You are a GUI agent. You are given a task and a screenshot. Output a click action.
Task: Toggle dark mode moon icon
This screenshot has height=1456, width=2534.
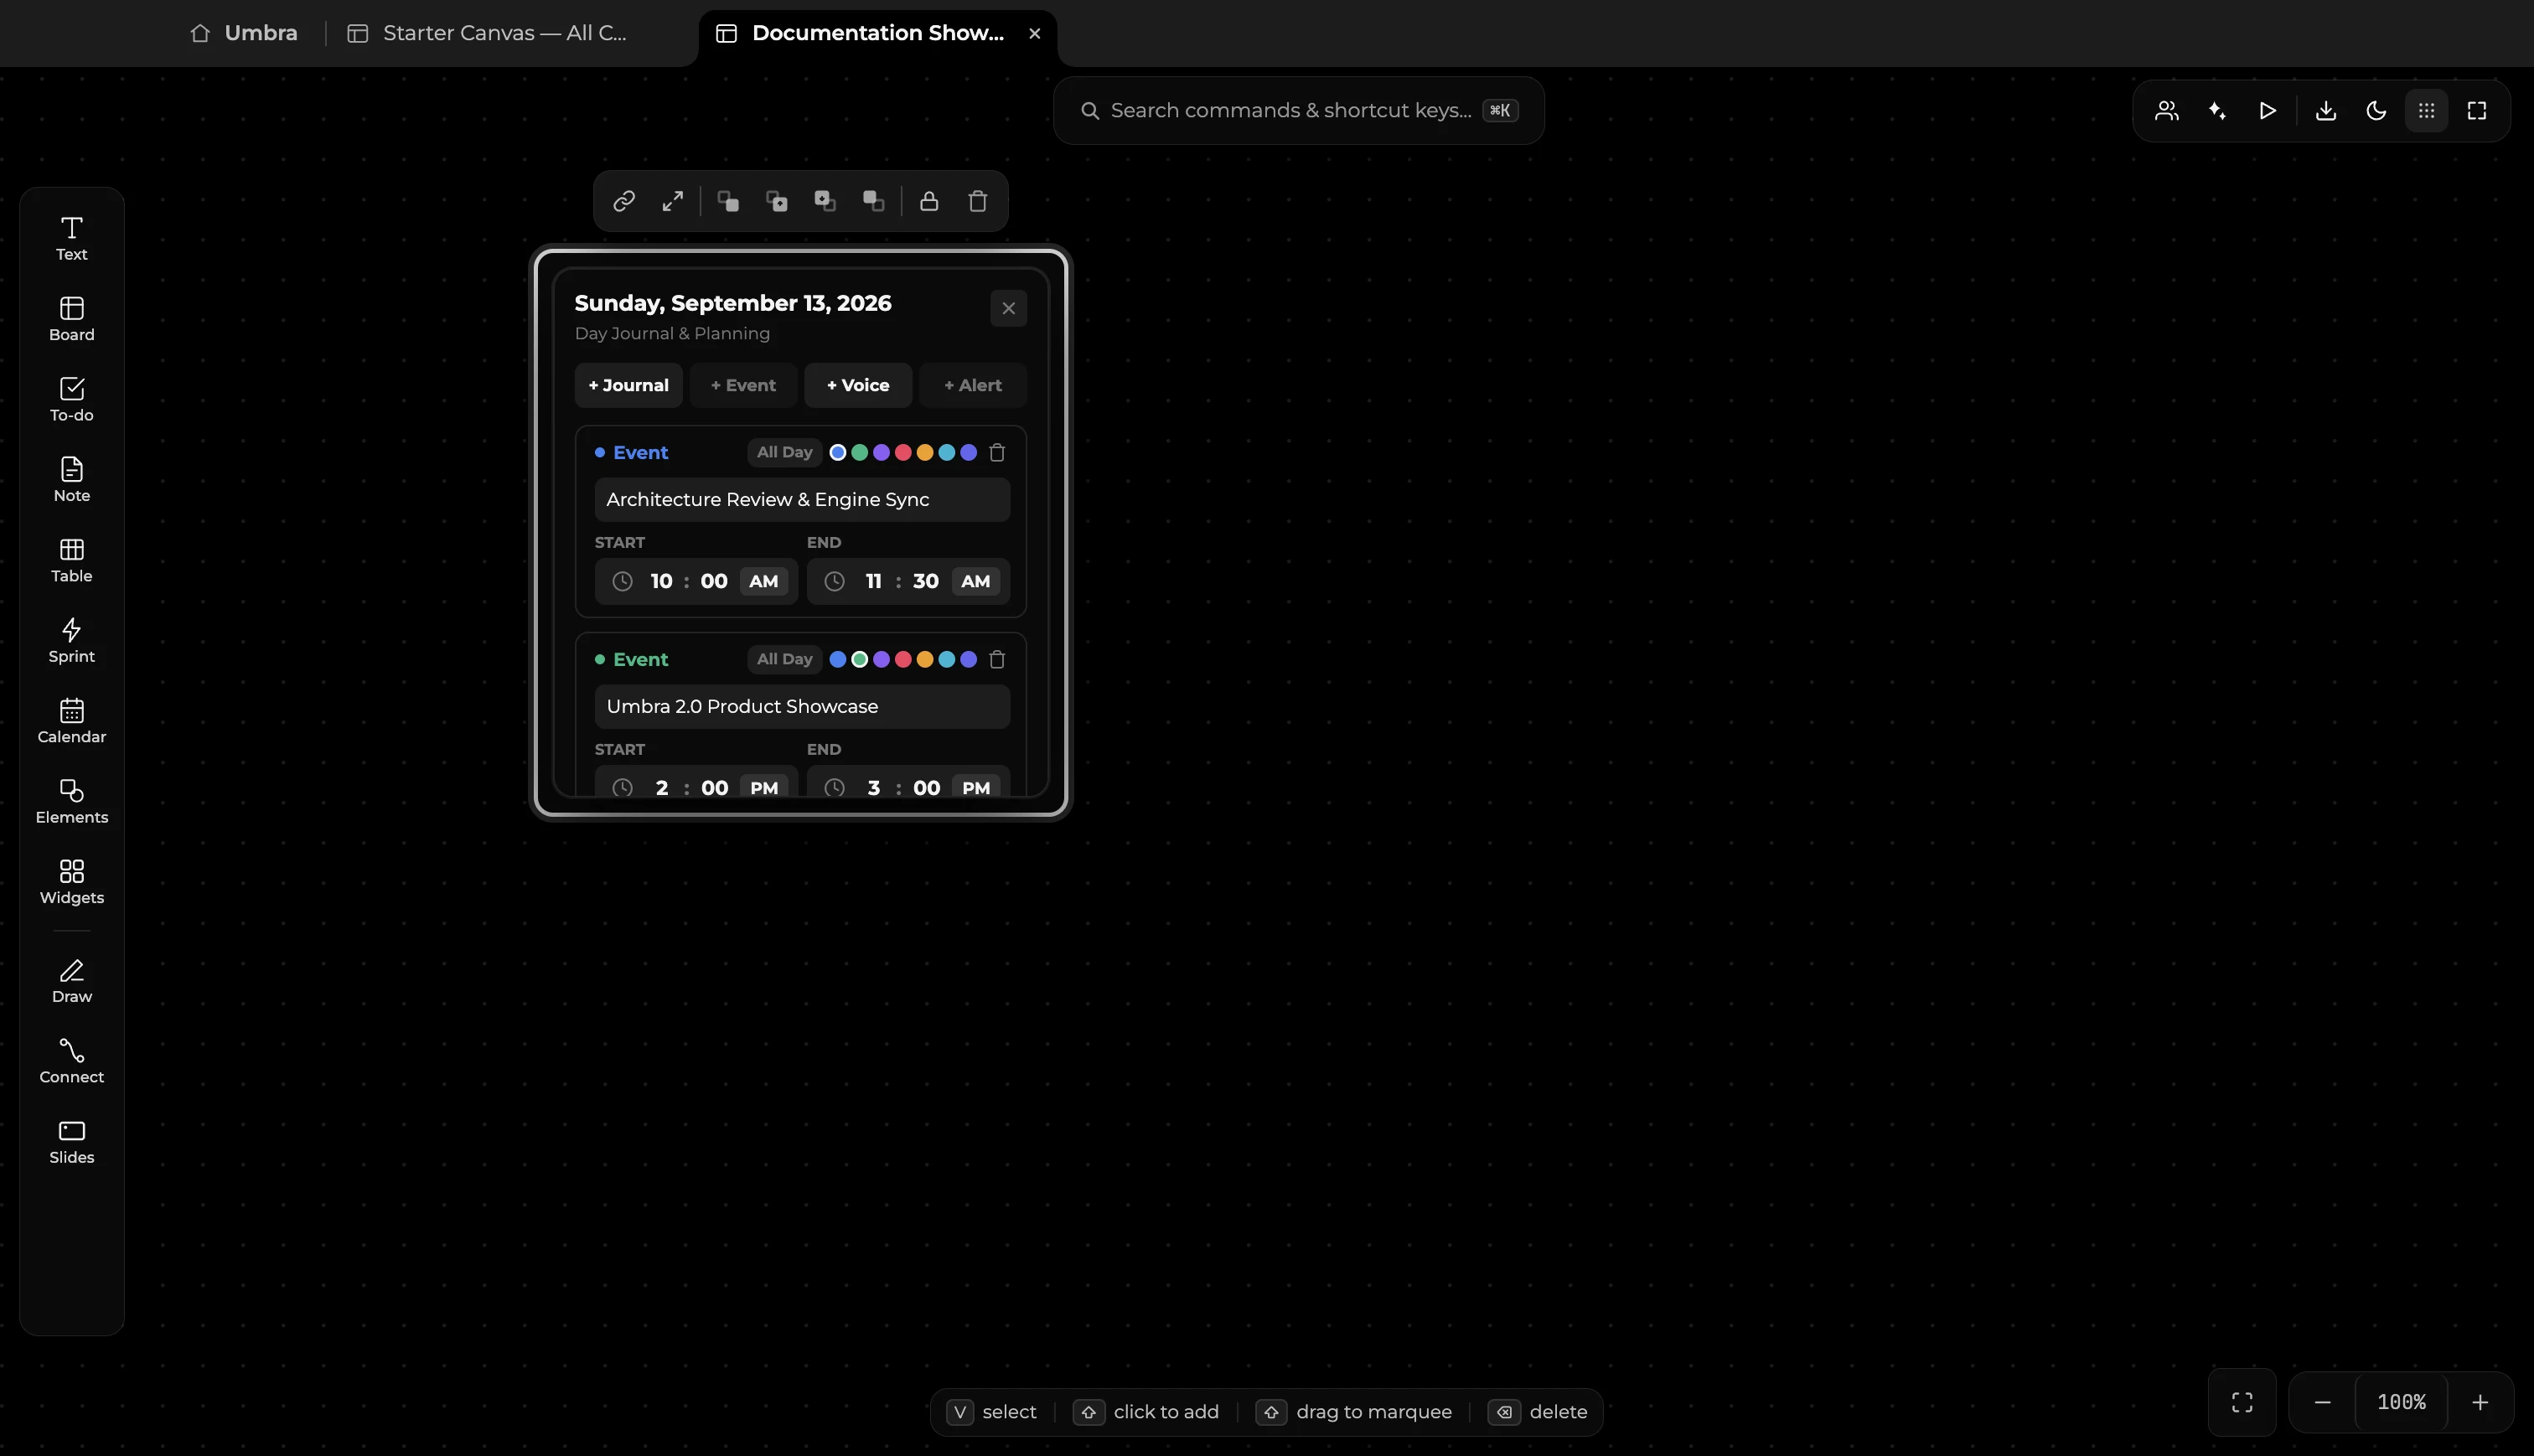pyautogui.click(x=2376, y=110)
